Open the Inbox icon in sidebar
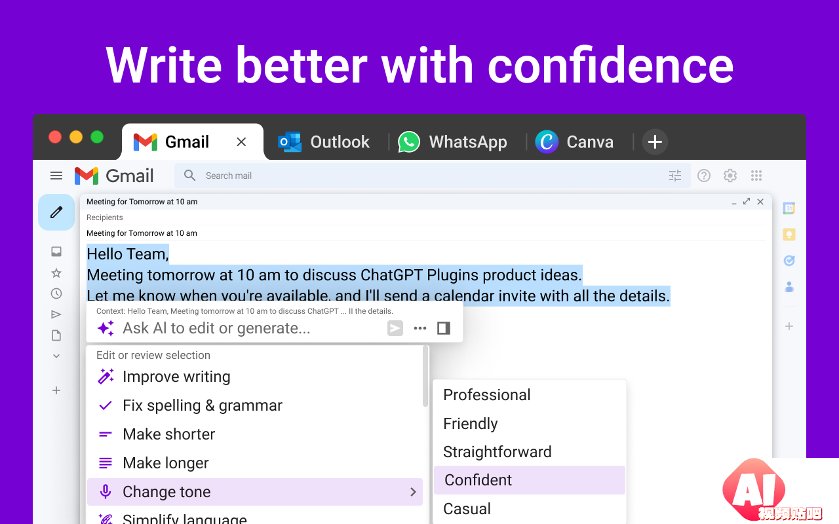This screenshot has height=524, width=839. [56, 252]
